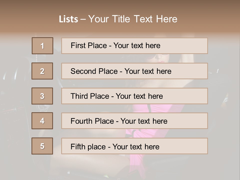
Task: Click "Your text here" in Fifth place bar
Action: coord(136,147)
